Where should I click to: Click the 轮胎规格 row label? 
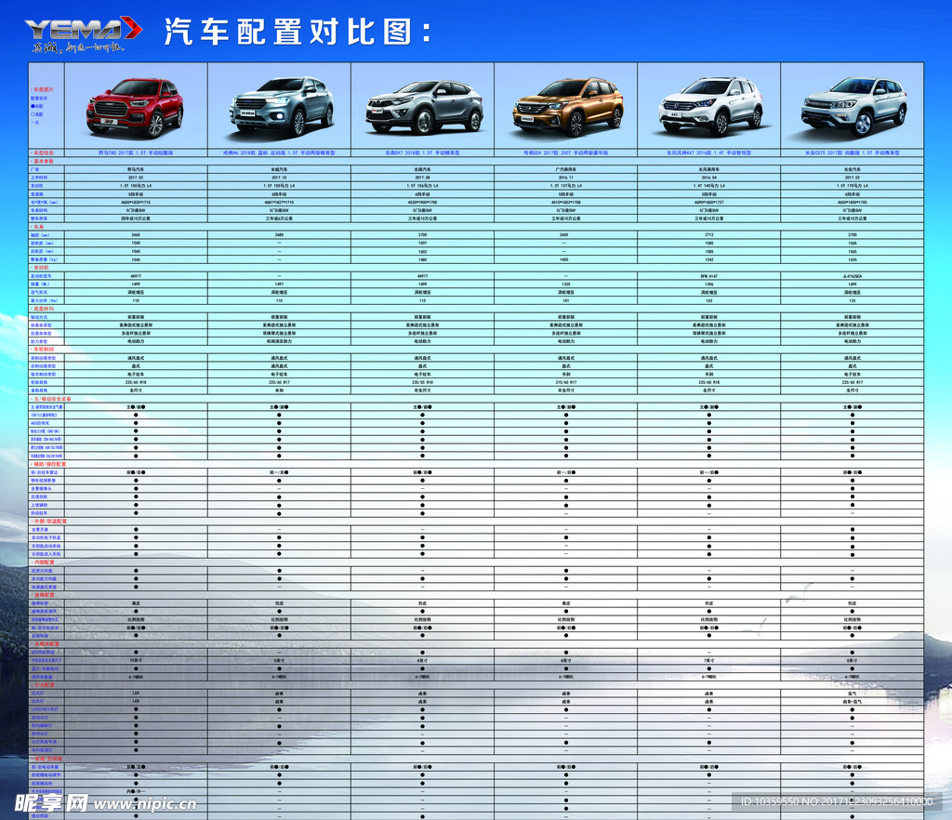coord(39,382)
